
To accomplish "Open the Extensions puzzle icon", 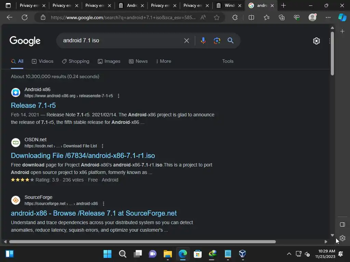I will 235,17.
